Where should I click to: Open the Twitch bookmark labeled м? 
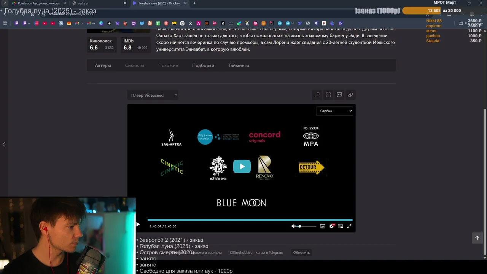coord(26,23)
